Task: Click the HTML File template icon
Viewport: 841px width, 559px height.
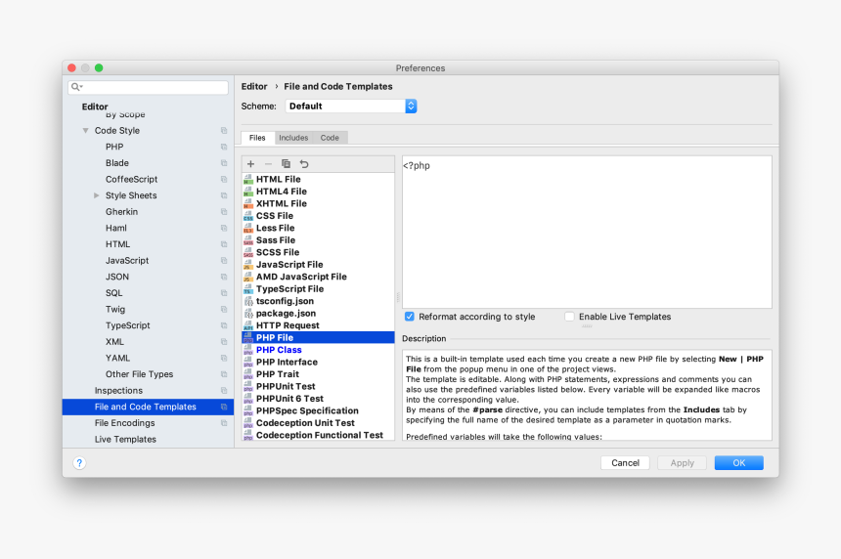Action: (x=248, y=180)
